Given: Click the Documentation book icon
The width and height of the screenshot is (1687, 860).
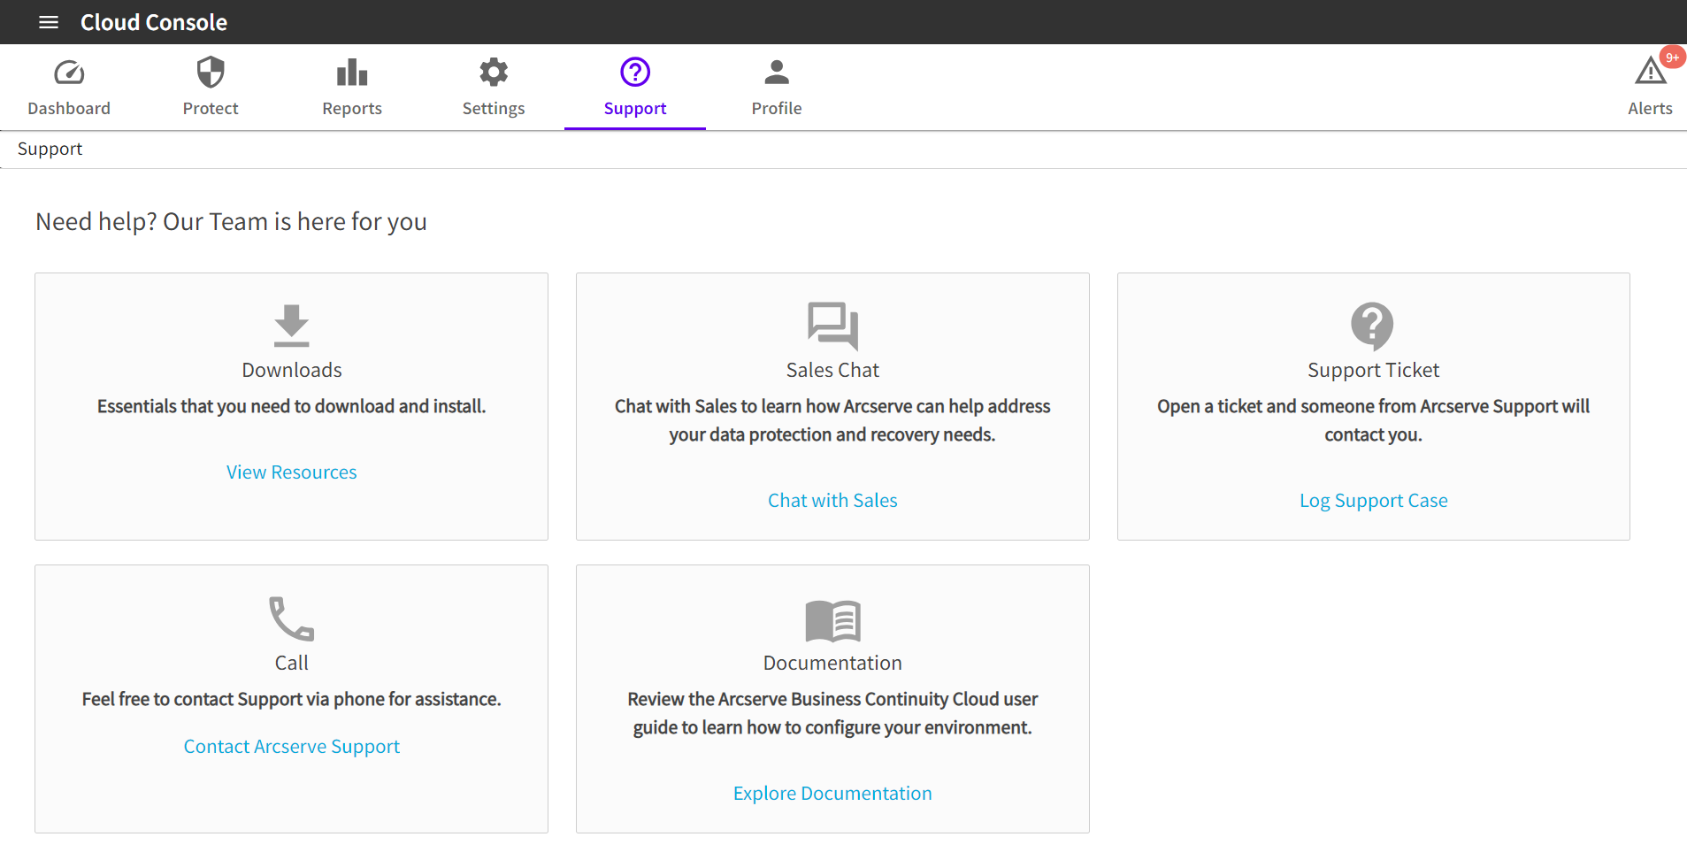Looking at the screenshot, I should (x=832, y=620).
